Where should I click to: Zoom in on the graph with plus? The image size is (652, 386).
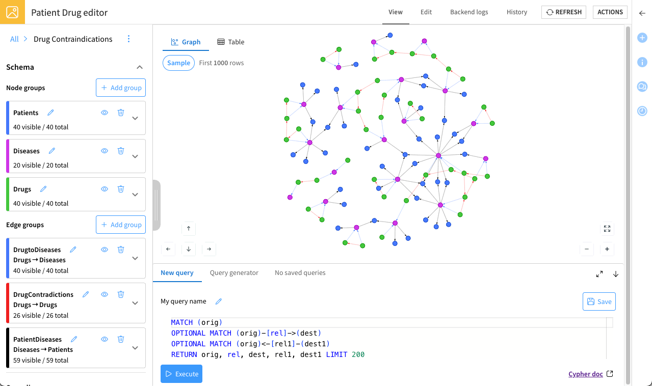607,249
